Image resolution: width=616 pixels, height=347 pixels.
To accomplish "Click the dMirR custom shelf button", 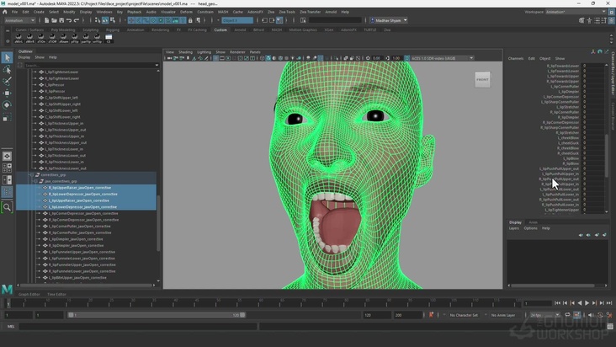I will point(29,38).
